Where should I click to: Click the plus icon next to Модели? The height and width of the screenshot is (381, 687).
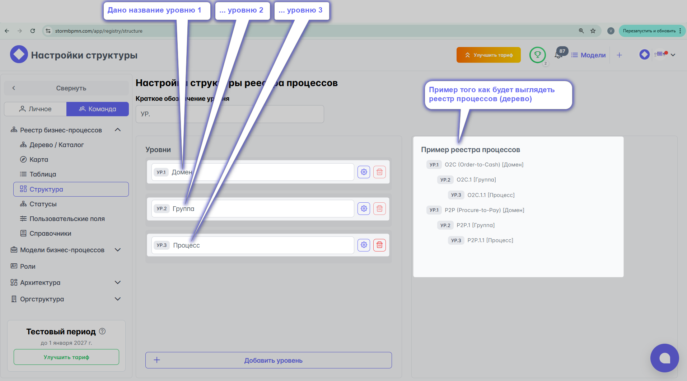coord(619,55)
